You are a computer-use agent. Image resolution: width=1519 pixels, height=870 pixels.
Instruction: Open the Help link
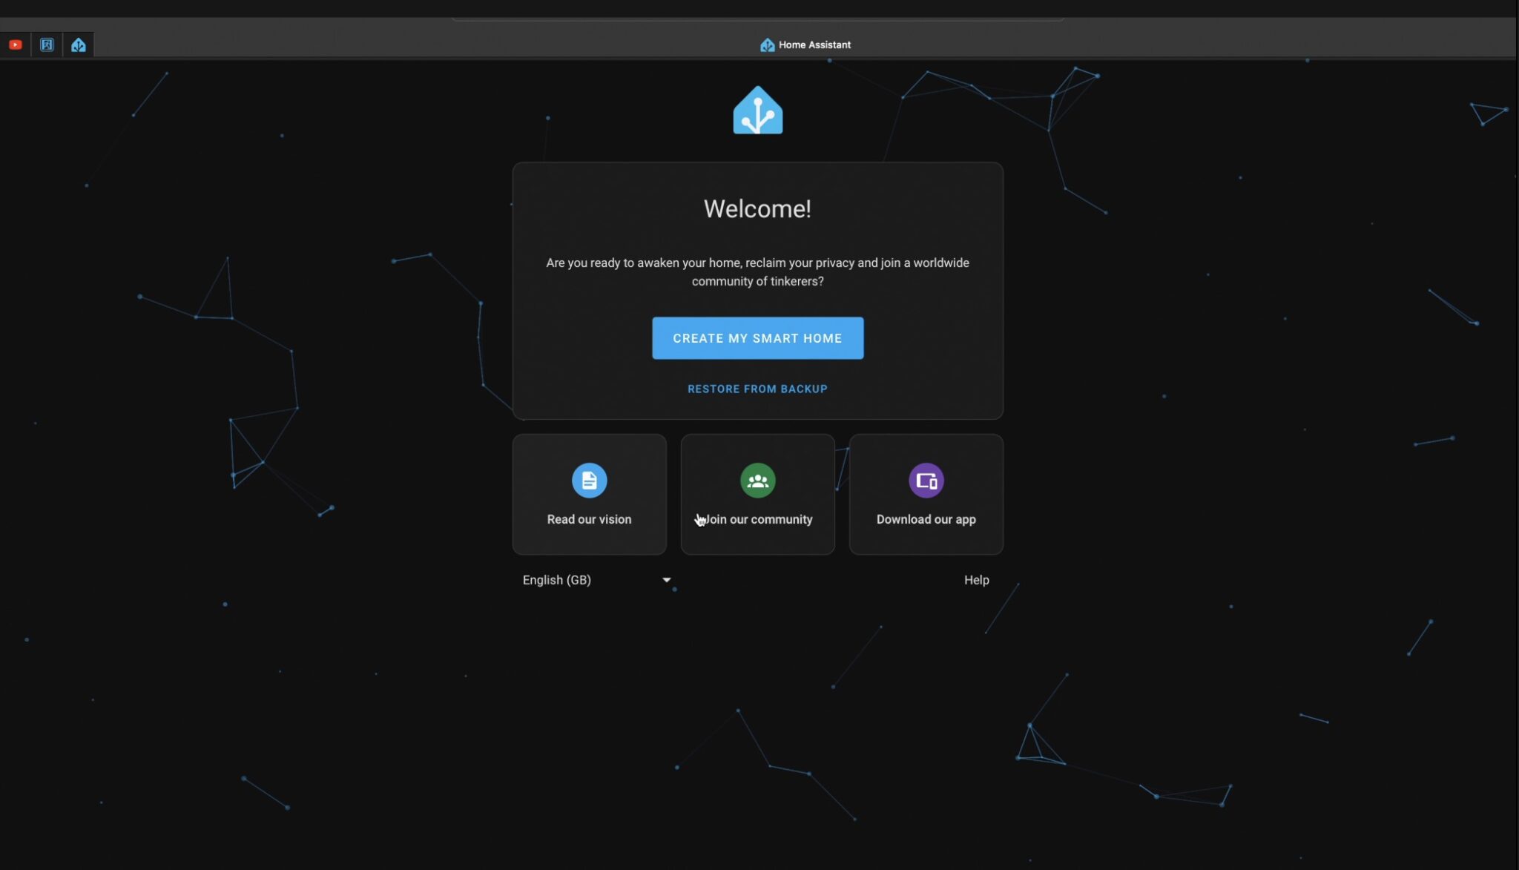976,579
